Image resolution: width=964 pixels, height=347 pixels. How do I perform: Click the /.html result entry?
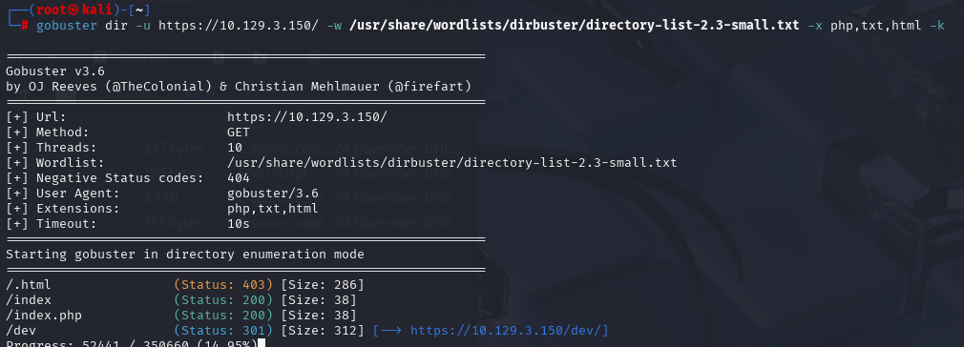click(29, 285)
